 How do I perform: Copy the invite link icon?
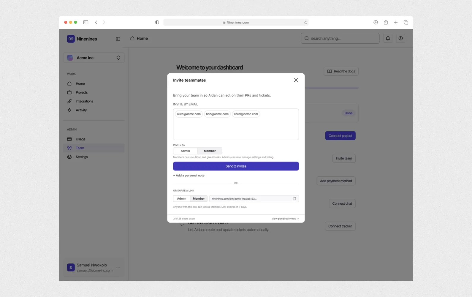tap(294, 199)
